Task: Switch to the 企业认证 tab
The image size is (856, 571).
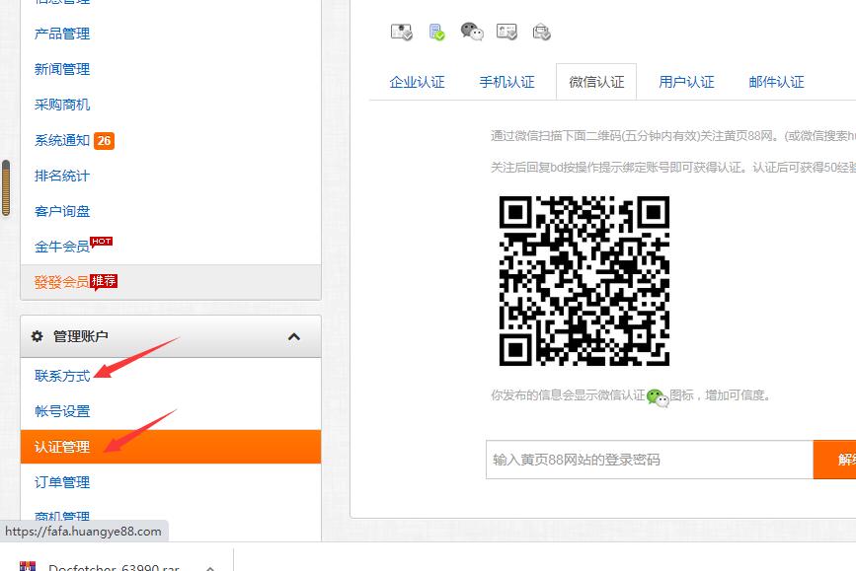Action: [x=417, y=82]
